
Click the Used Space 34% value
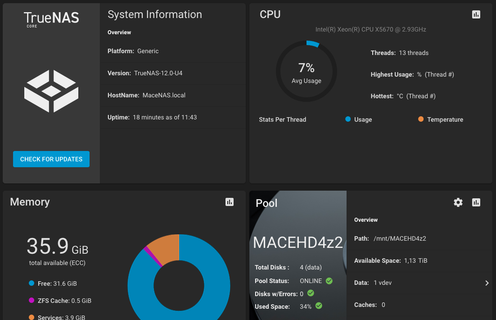pos(306,306)
